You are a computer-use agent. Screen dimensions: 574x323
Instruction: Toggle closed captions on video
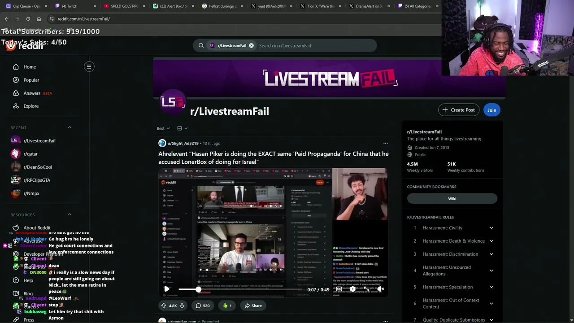coord(339,289)
